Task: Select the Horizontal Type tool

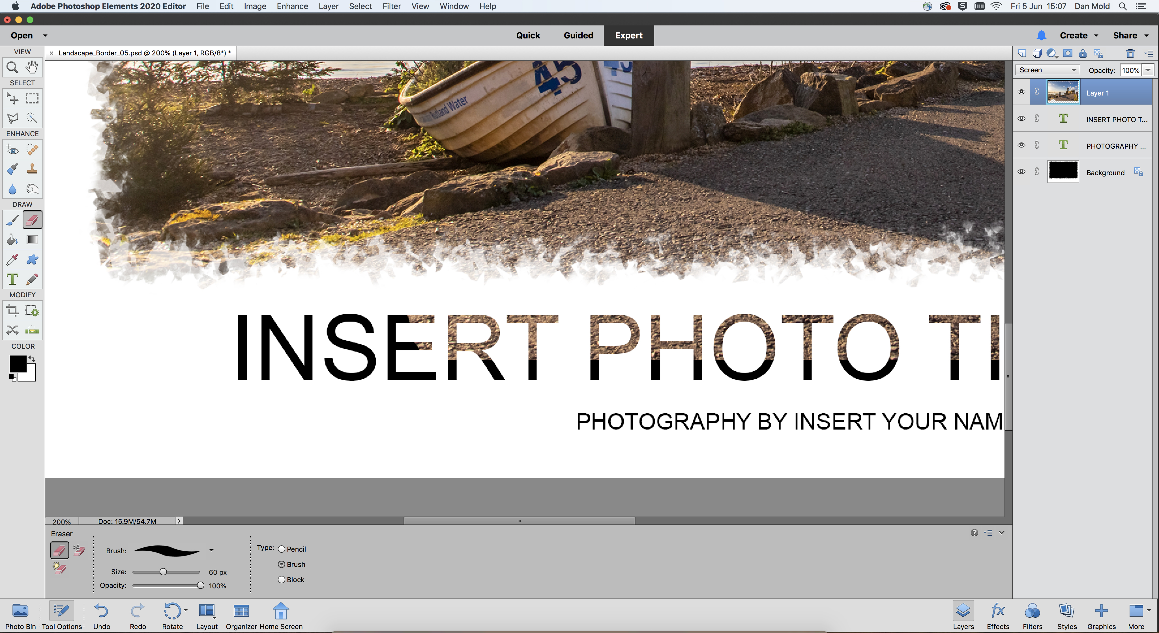Action: [x=12, y=279]
